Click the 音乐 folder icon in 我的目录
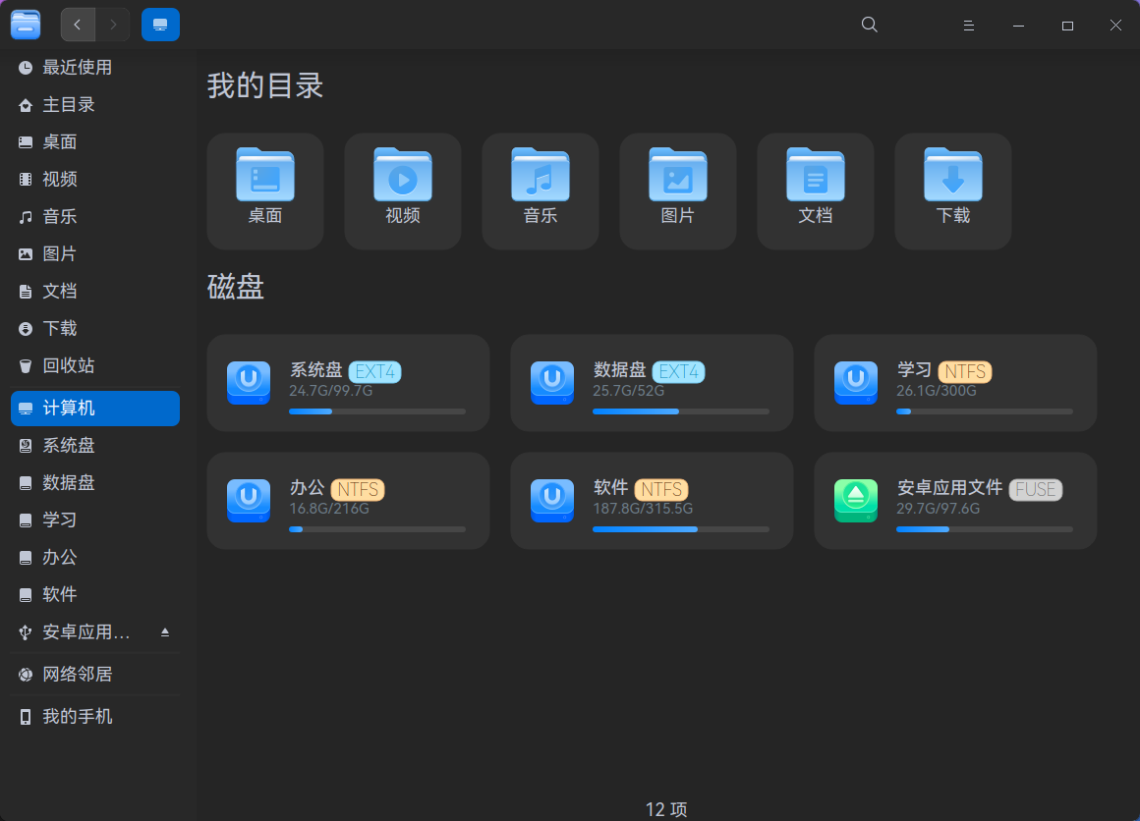The image size is (1140, 821). point(541,175)
